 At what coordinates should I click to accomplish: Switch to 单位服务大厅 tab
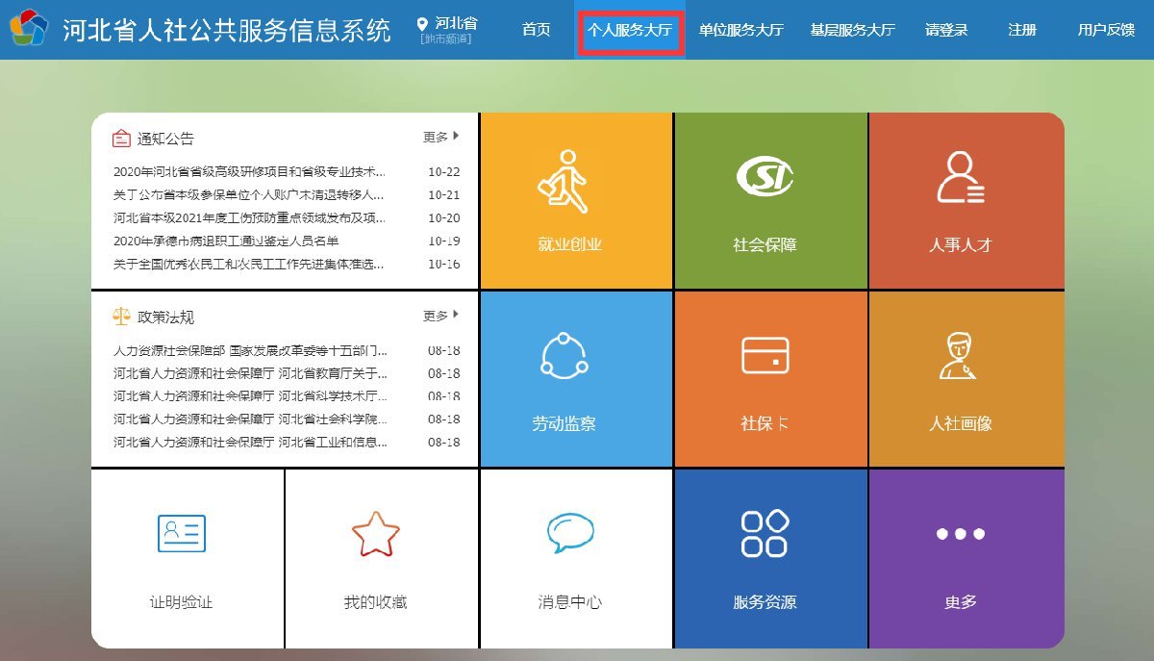(x=740, y=30)
